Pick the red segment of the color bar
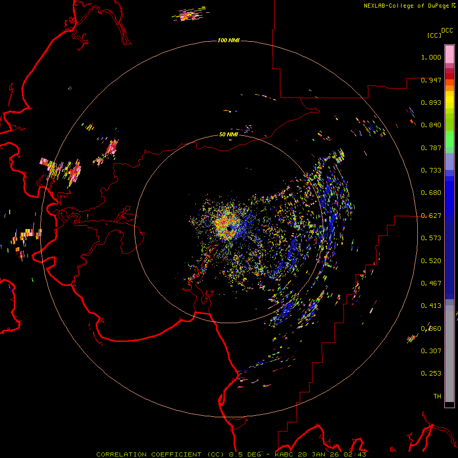Image resolution: width=458 pixels, height=458 pixels. [449, 76]
